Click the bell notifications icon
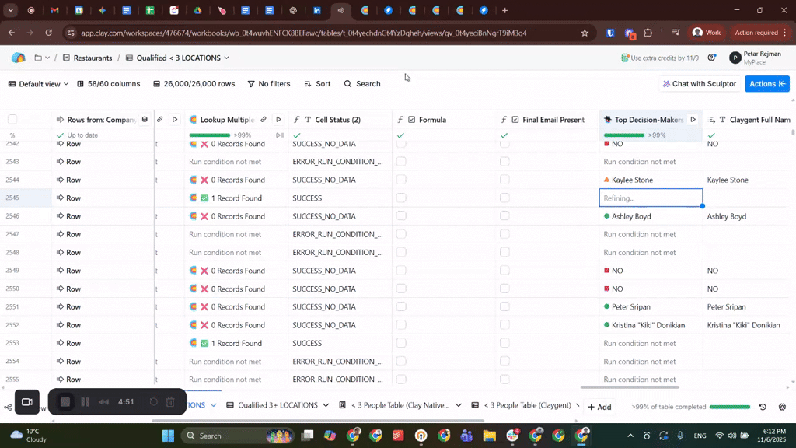 click(712, 58)
